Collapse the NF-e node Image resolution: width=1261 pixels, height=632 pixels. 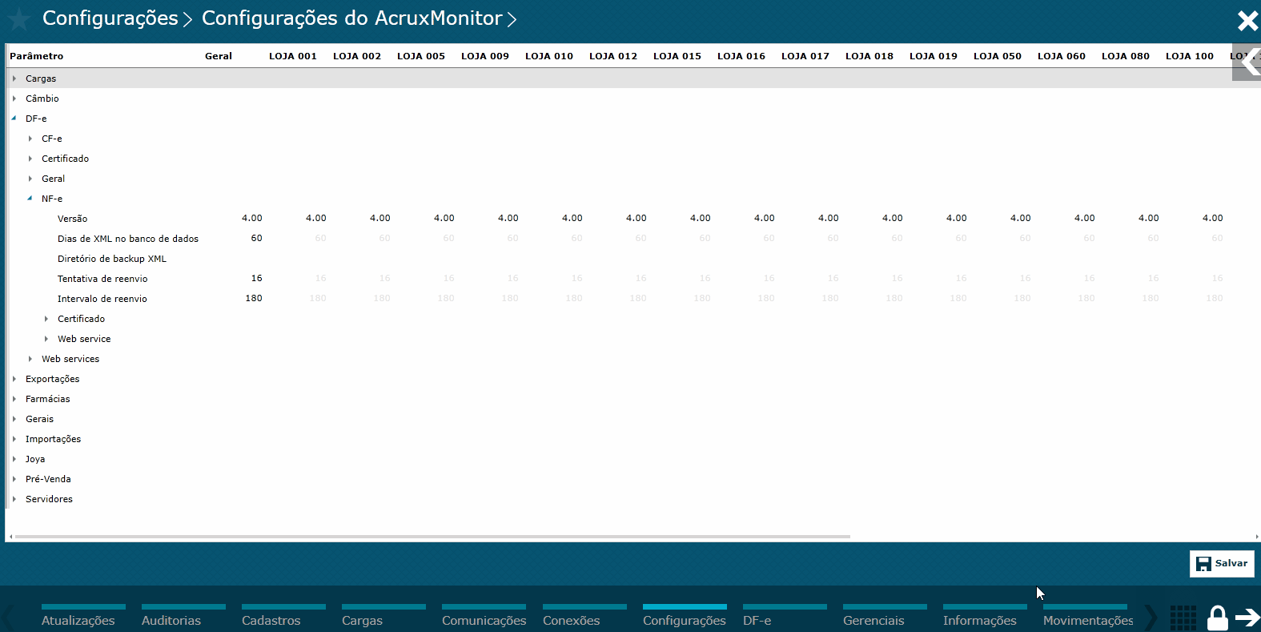click(x=30, y=199)
